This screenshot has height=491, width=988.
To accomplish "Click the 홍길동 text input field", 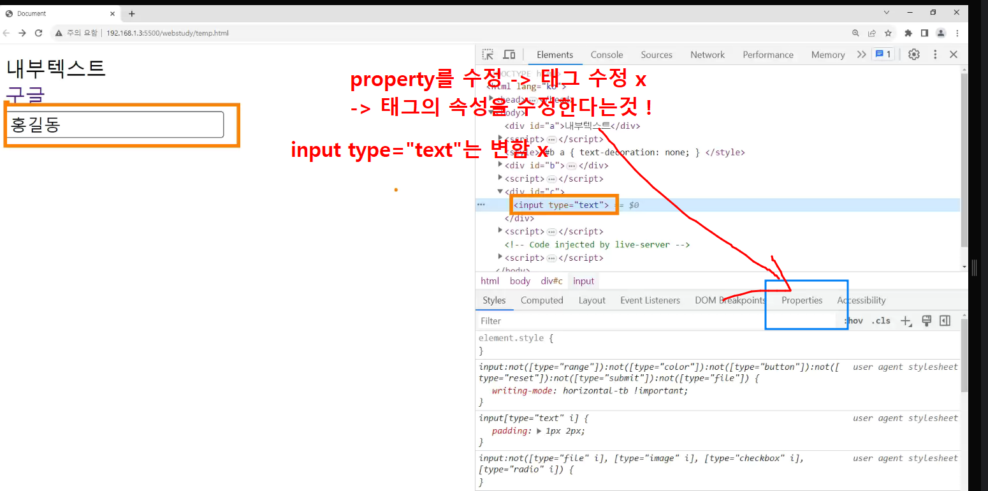I will click(x=115, y=124).
